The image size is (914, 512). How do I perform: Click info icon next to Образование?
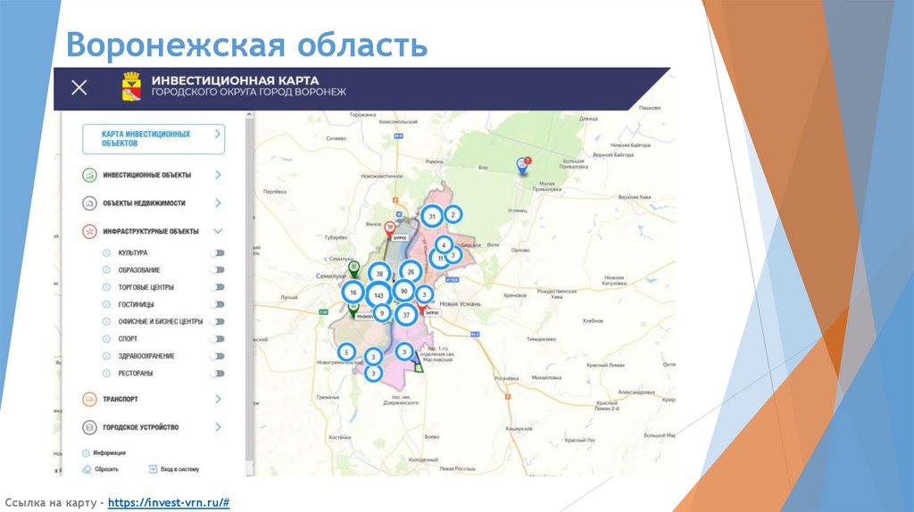107,269
